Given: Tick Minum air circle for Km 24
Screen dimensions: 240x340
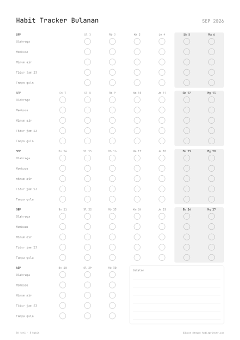Looking at the screenshot, I should [137, 237].
